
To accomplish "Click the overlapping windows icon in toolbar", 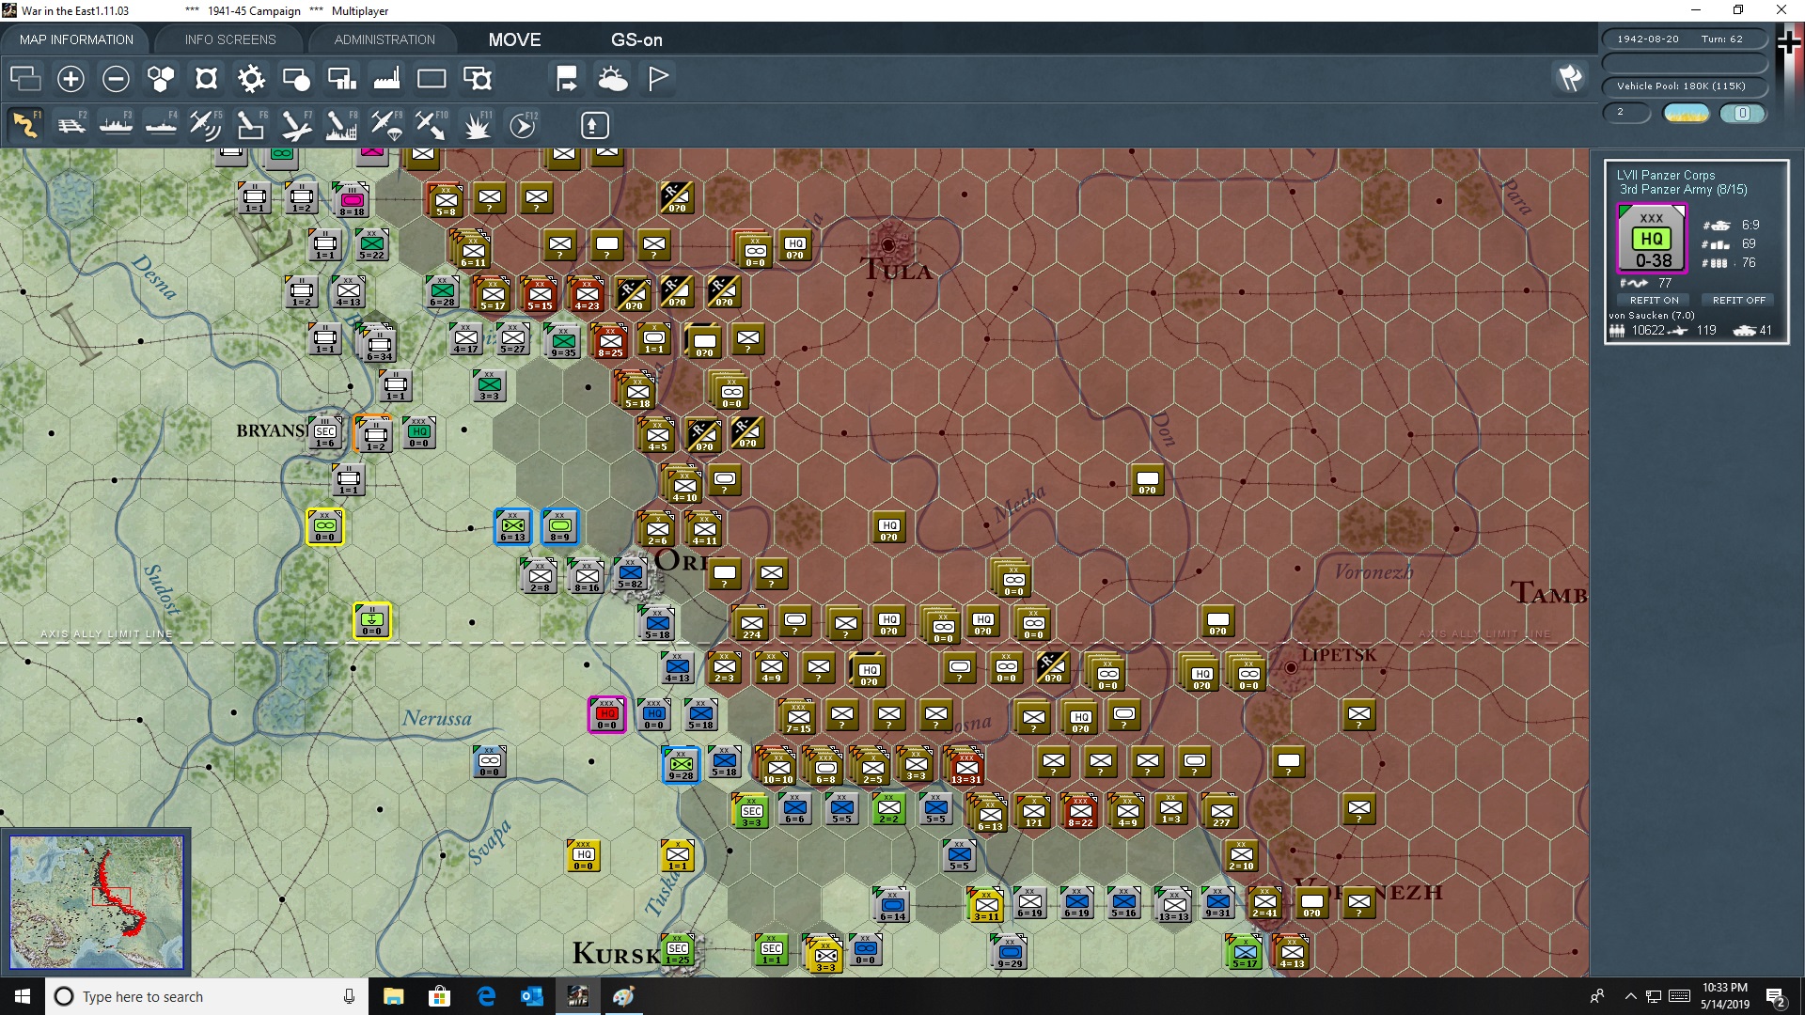I will [x=25, y=79].
